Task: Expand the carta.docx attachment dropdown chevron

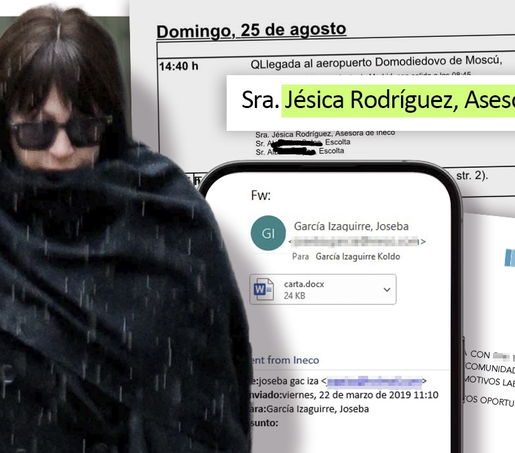Action: [386, 289]
